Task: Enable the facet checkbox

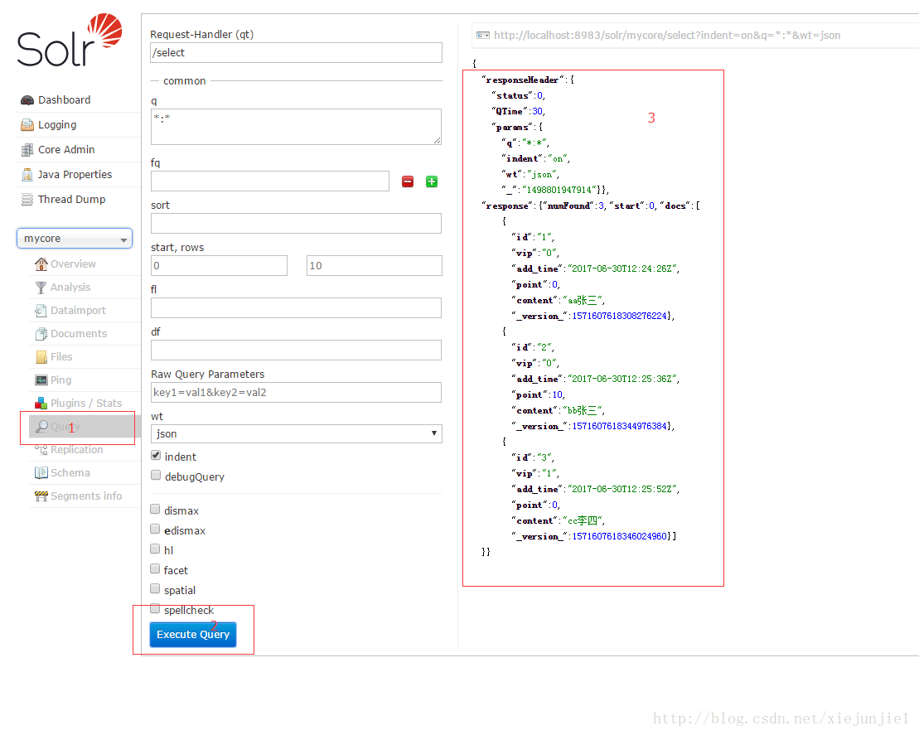Action: (x=155, y=569)
